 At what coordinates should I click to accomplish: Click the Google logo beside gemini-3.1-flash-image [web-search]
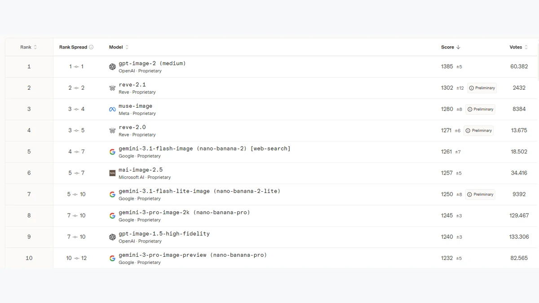(112, 152)
